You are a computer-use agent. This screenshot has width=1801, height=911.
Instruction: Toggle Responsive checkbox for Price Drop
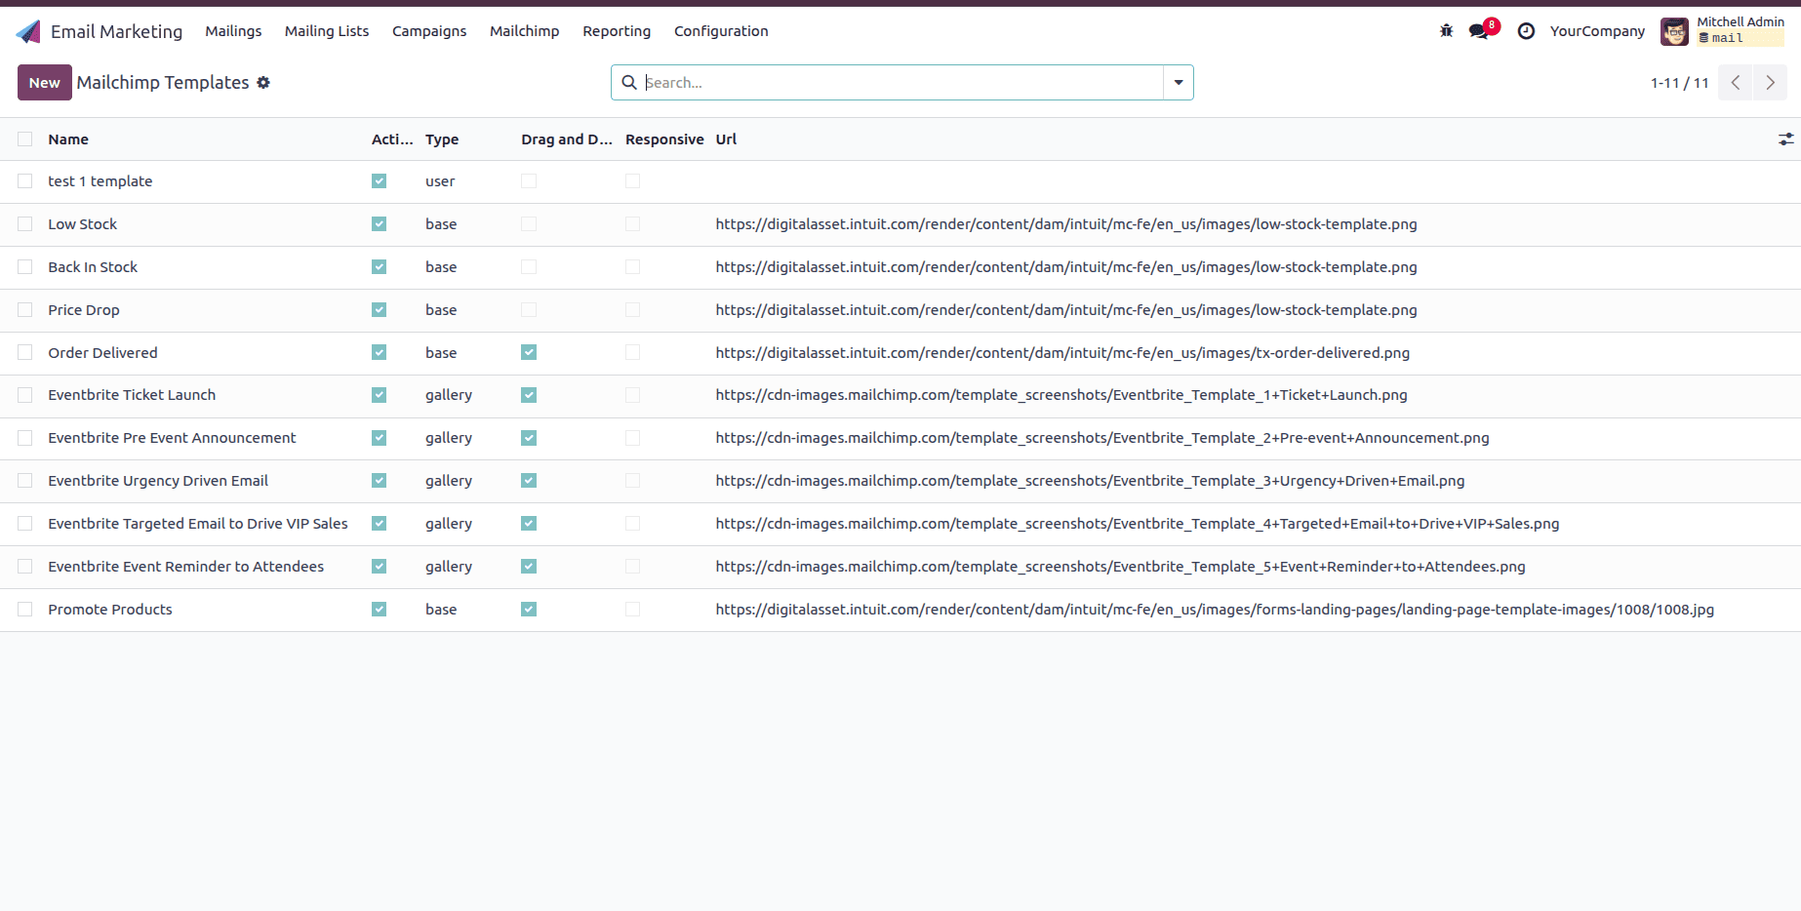633,310
